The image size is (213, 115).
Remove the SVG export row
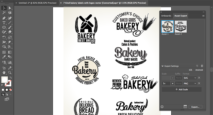[x=199, y=78]
